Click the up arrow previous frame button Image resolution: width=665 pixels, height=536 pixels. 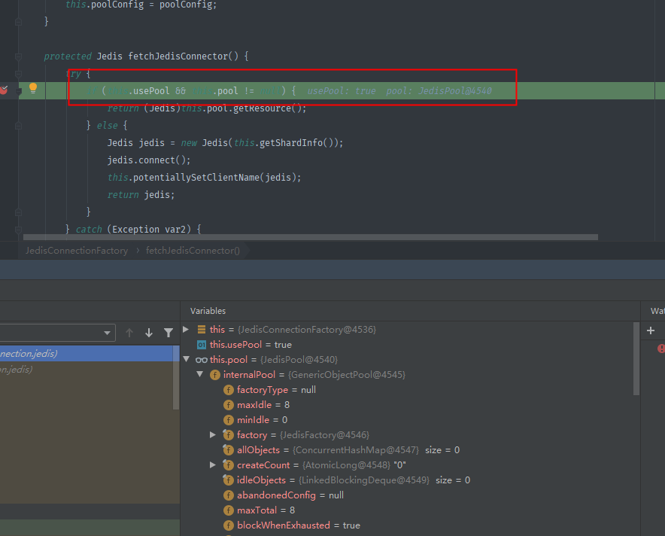(129, 333)
